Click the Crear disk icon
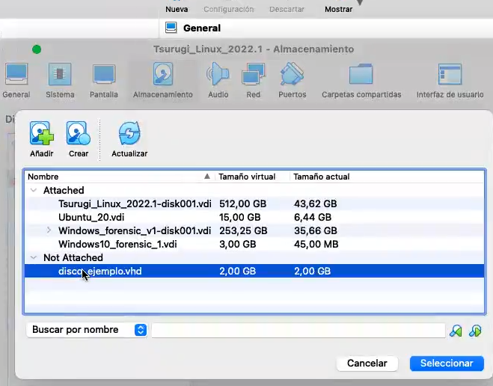This screenshot has width=493, height=386. [79, 133]
